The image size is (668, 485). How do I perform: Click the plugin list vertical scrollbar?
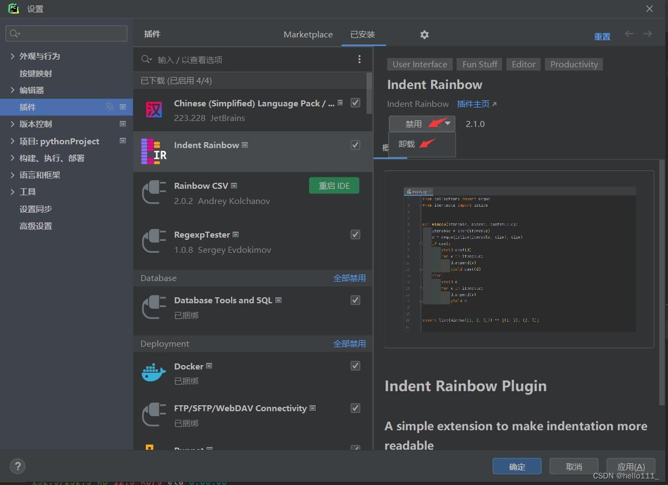pyautogui.click(x=369, y=93)
